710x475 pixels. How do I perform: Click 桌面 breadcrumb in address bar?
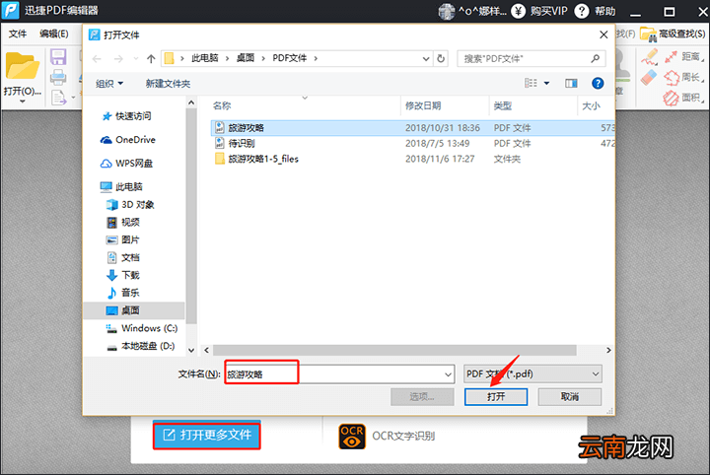[245, 58]
